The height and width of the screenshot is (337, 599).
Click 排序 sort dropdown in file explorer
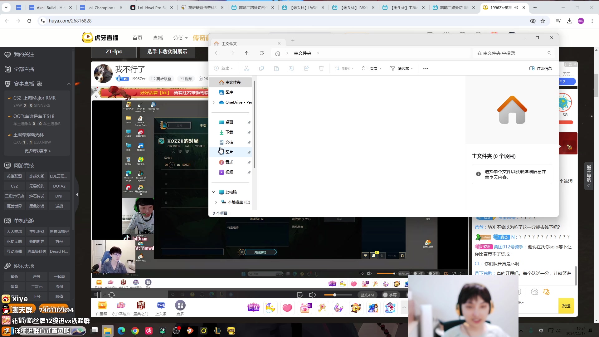tap(345, 68)
